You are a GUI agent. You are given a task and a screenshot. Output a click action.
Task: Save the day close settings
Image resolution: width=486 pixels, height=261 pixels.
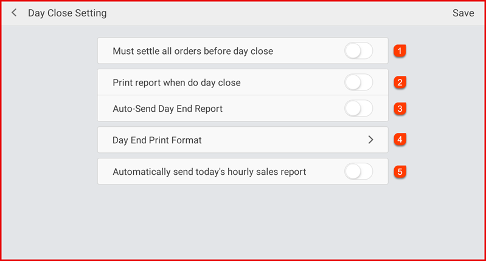[463, 13]
